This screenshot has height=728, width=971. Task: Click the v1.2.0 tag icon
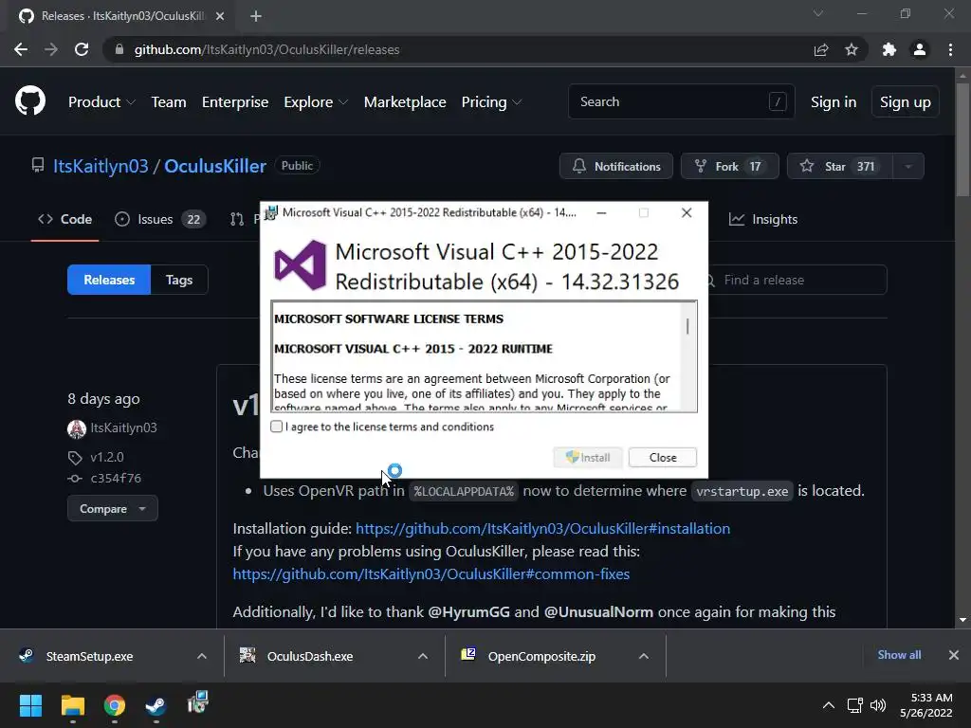pos(75,458)
